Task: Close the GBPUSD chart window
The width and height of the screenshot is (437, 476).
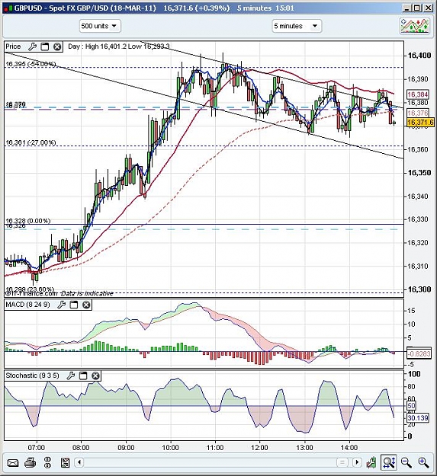Action: point(428,8)
